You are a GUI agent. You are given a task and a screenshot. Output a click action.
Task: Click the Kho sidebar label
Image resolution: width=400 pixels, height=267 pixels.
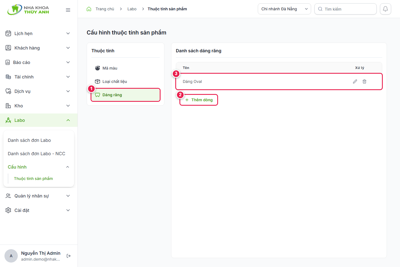[19, 106]
